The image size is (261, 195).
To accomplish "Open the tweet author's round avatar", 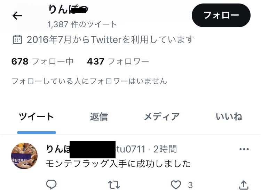I will click(x=24, y=156).
